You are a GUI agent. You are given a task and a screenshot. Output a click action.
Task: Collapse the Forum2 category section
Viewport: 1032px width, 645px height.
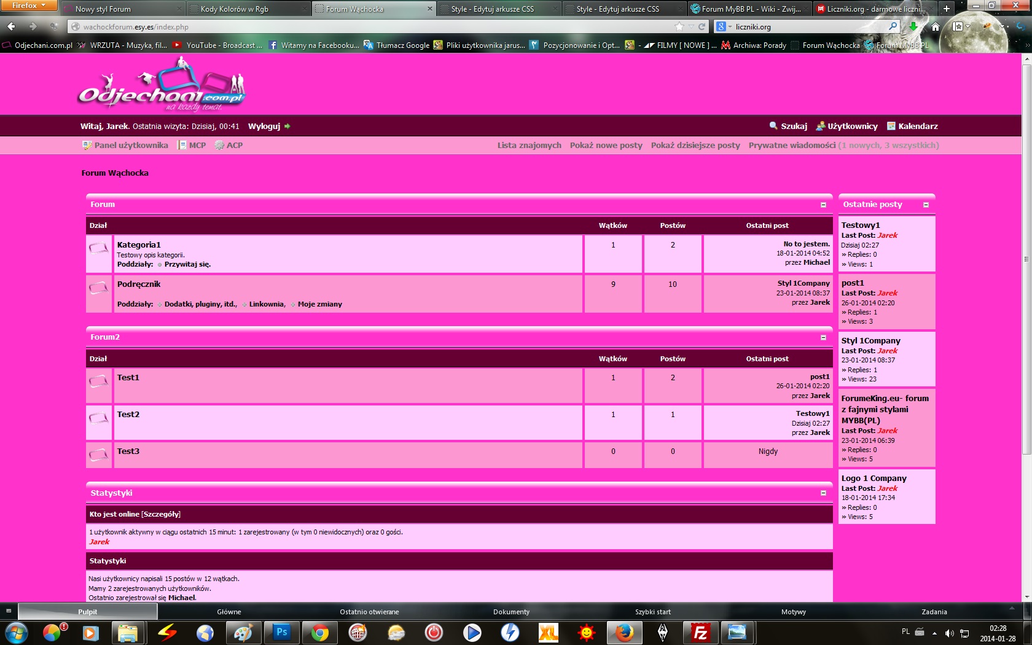pyautogui.click(x=823, y=337)
